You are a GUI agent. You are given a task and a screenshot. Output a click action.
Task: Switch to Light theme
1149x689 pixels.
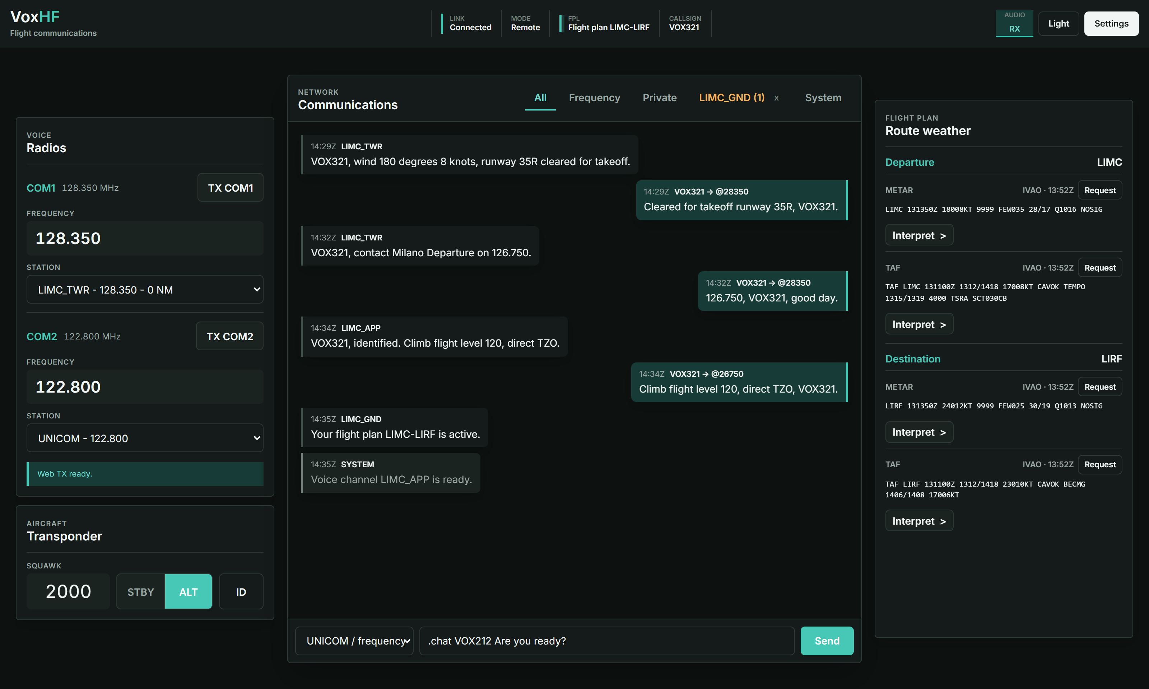[1059, 24]
